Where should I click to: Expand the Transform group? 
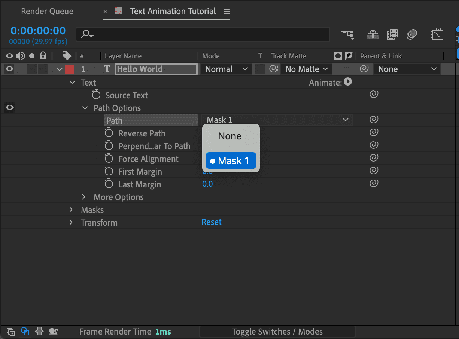71,222
